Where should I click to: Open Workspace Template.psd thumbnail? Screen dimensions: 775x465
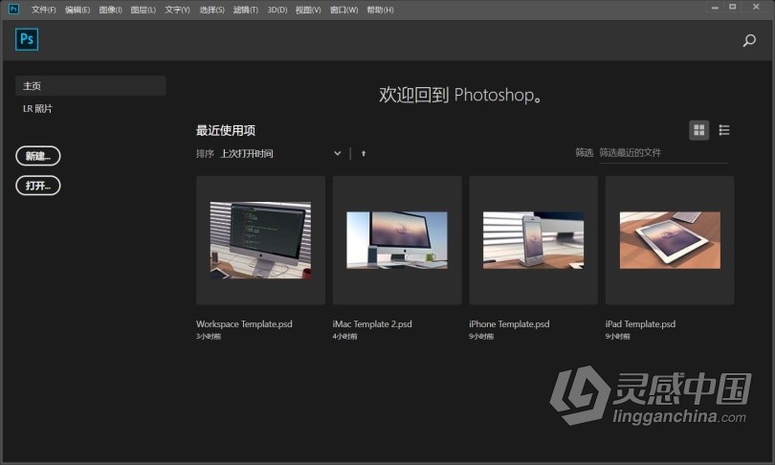[x=260, y=240]
